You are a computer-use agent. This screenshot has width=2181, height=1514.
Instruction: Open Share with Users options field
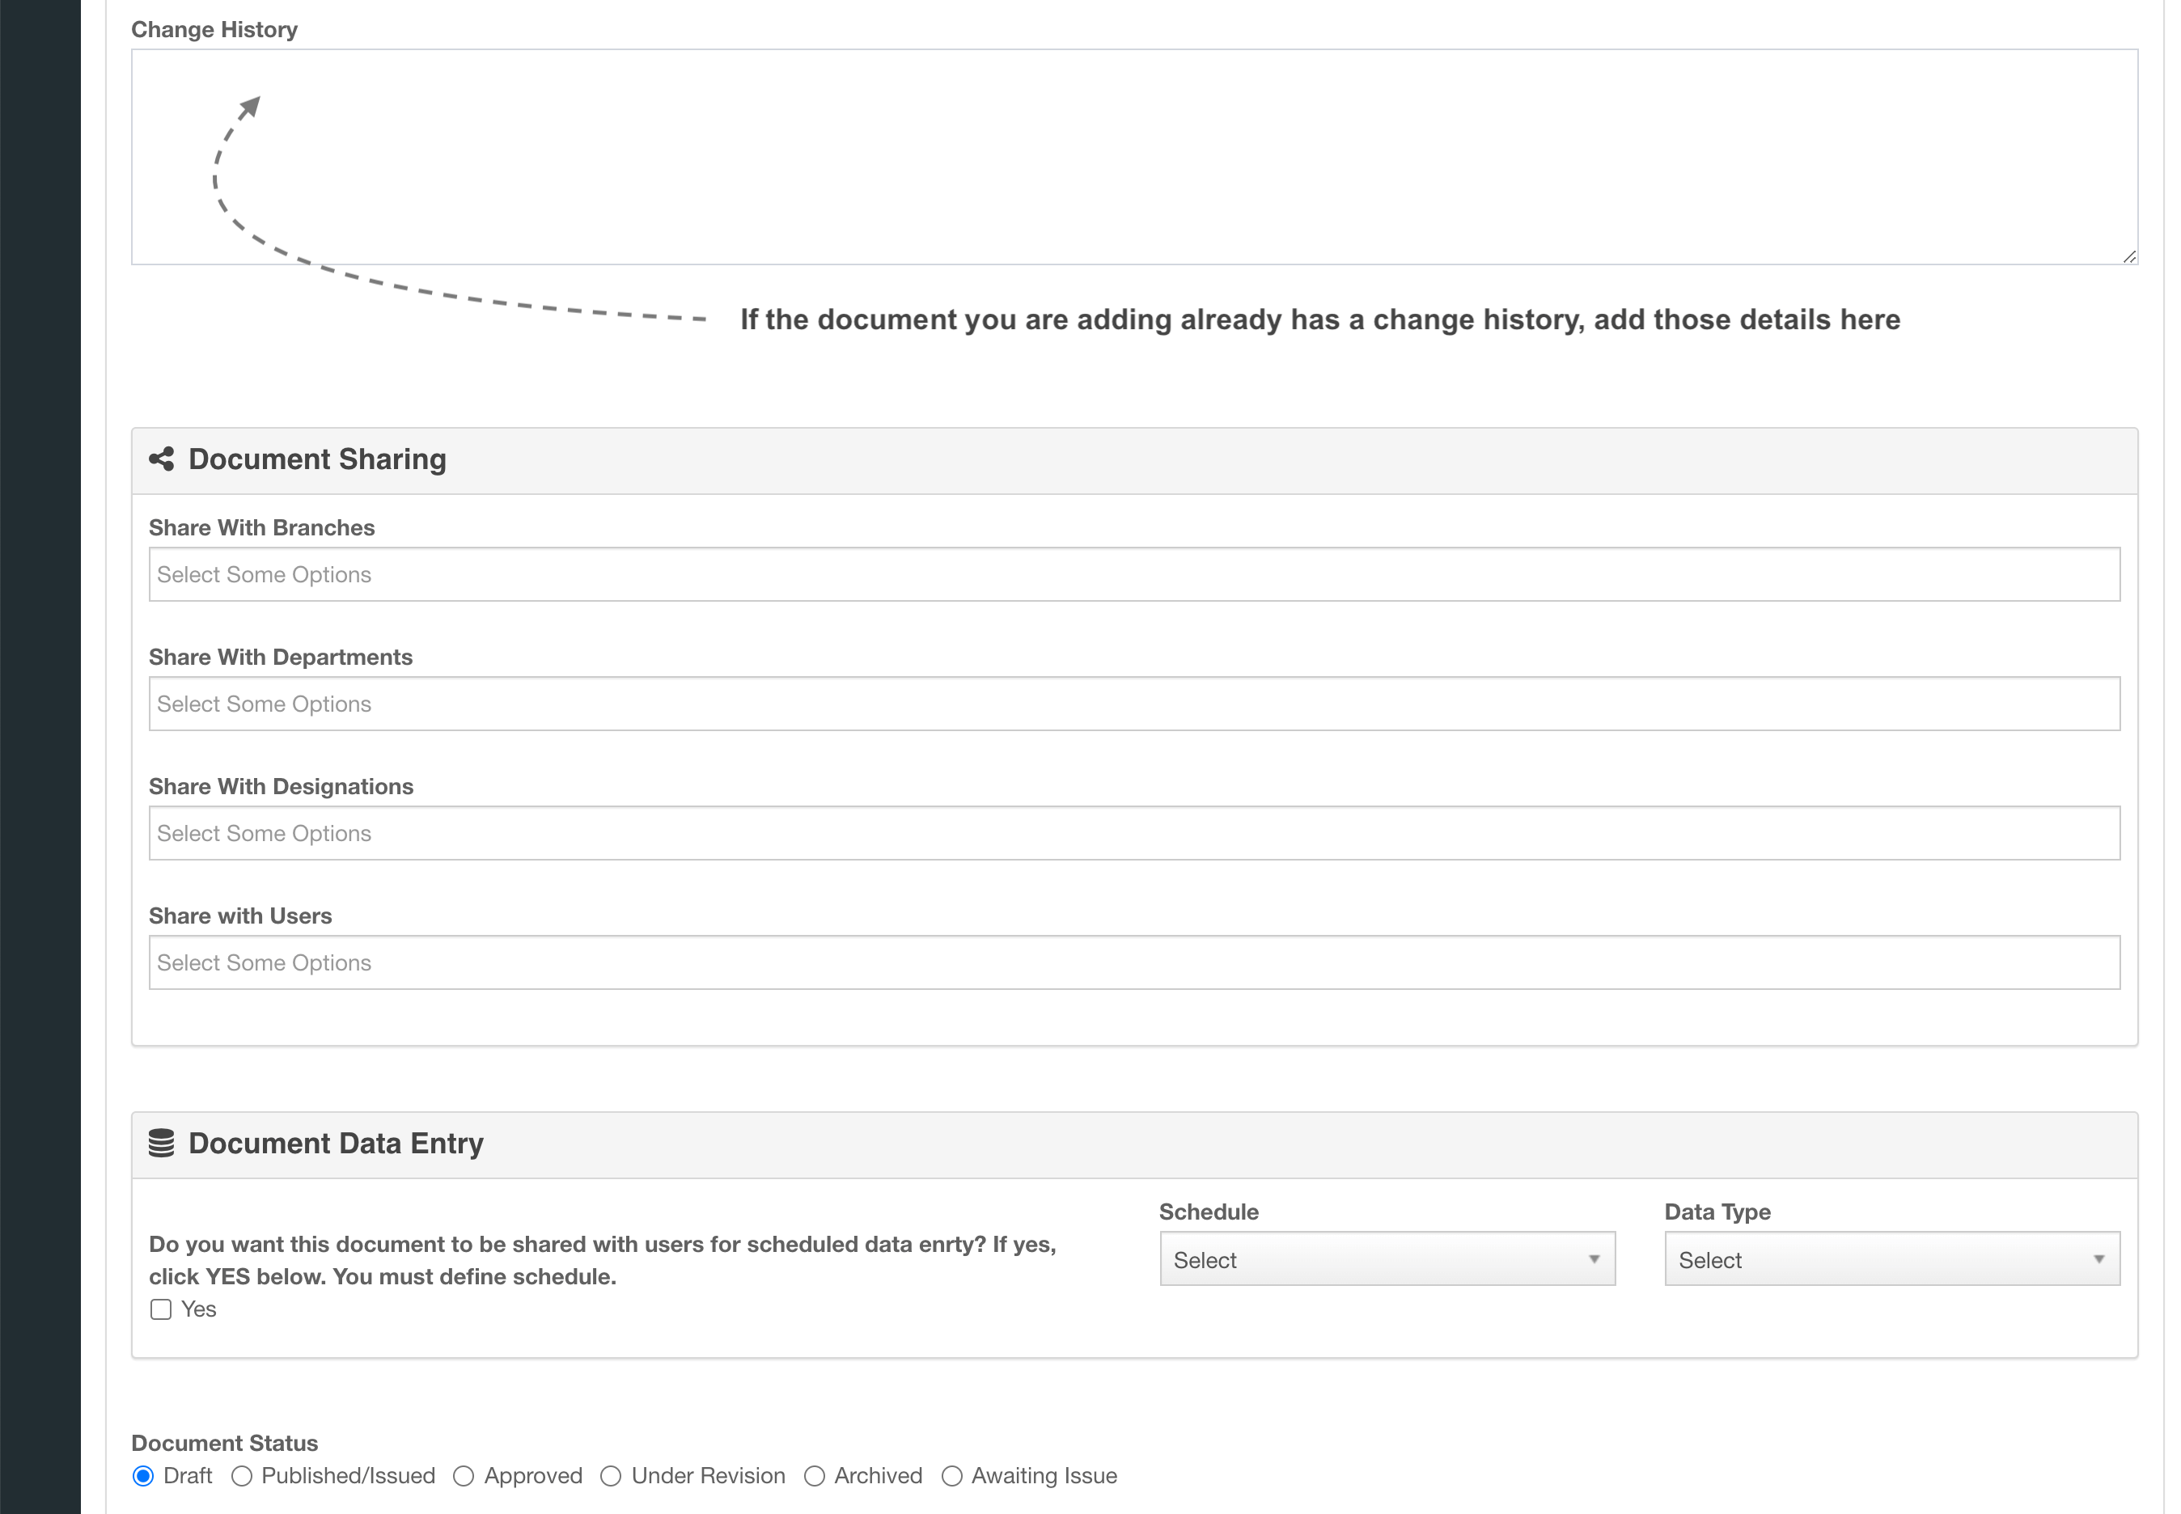[1133, 963]
